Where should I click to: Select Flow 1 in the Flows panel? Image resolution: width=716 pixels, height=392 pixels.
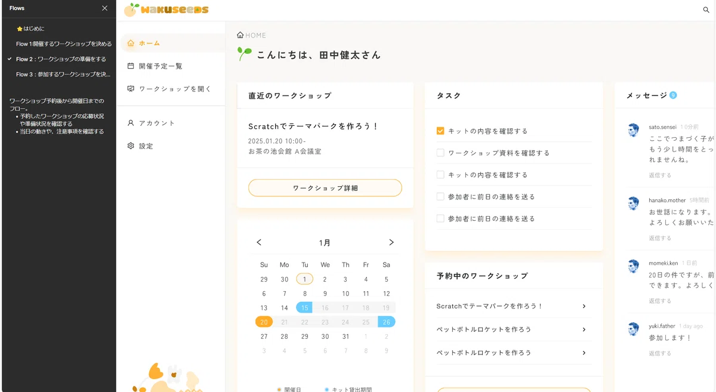click(63, 44)
